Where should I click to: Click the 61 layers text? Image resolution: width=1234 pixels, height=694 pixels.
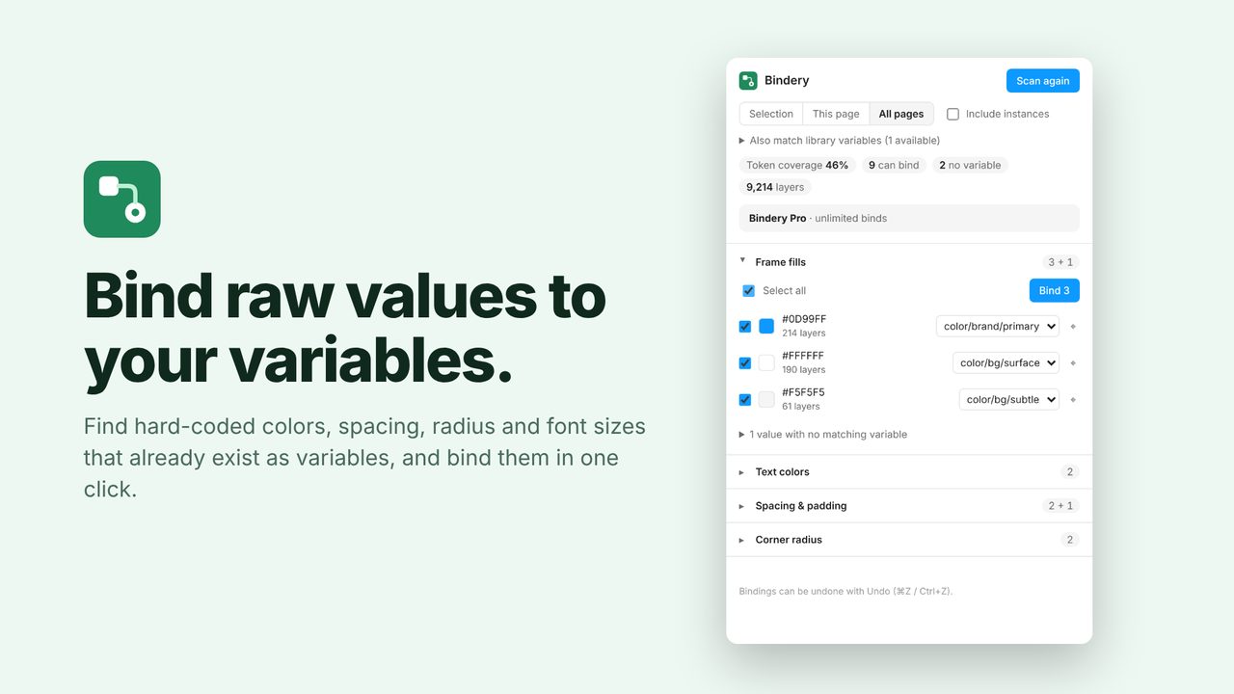coord(801,407)
